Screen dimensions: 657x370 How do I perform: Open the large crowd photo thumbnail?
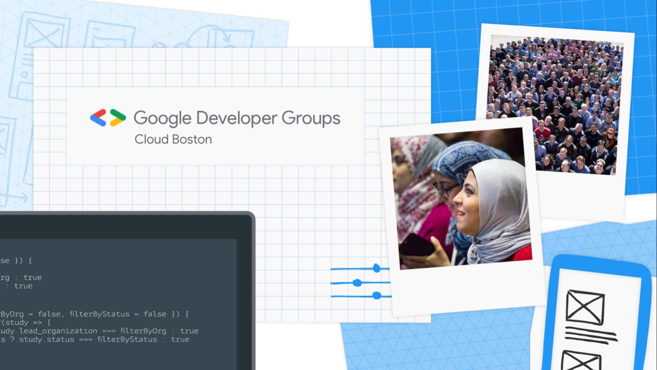pos(555,105)
